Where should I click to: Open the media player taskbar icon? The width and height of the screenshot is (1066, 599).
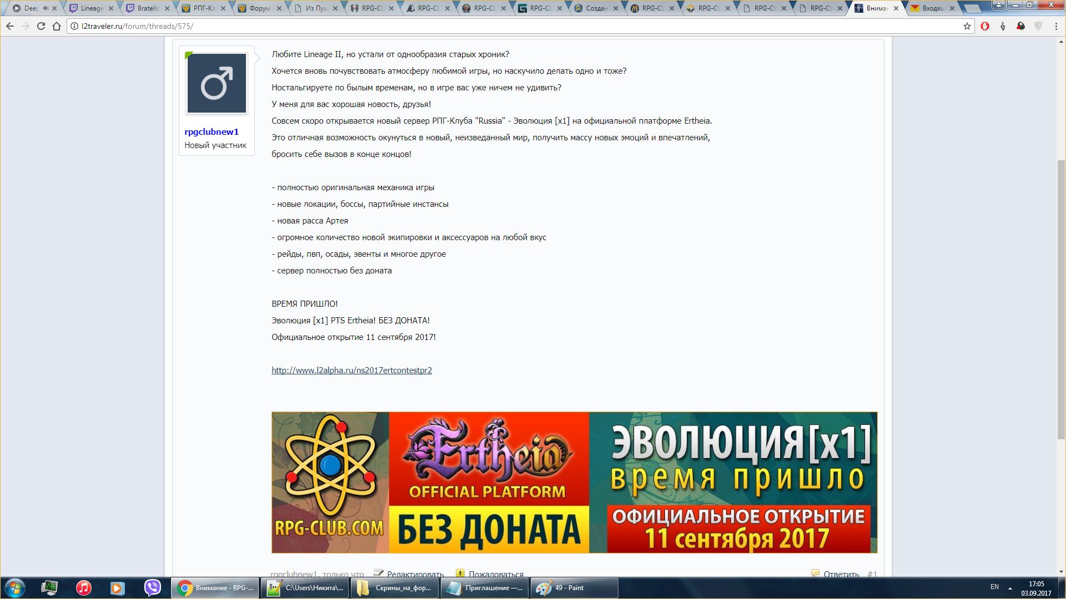117,588
